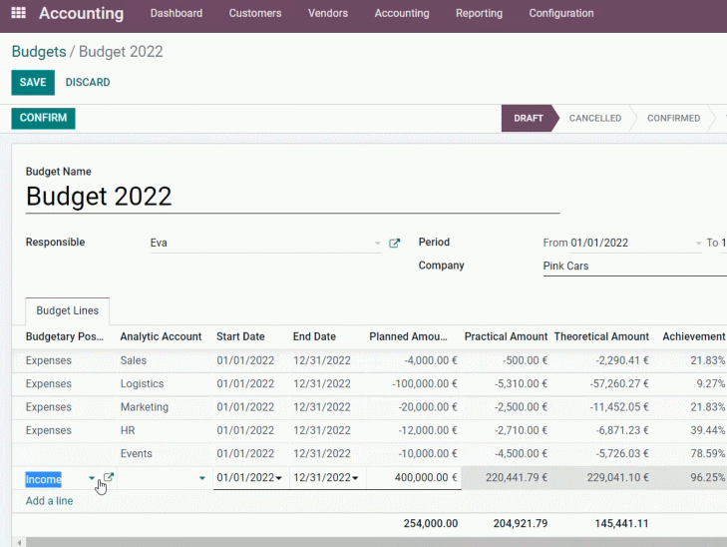Click the Accounting app title

[x=81, y=13]
